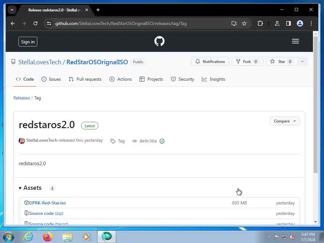
Task: Open Action Center flag icon
Action: (x=277, y=237)
